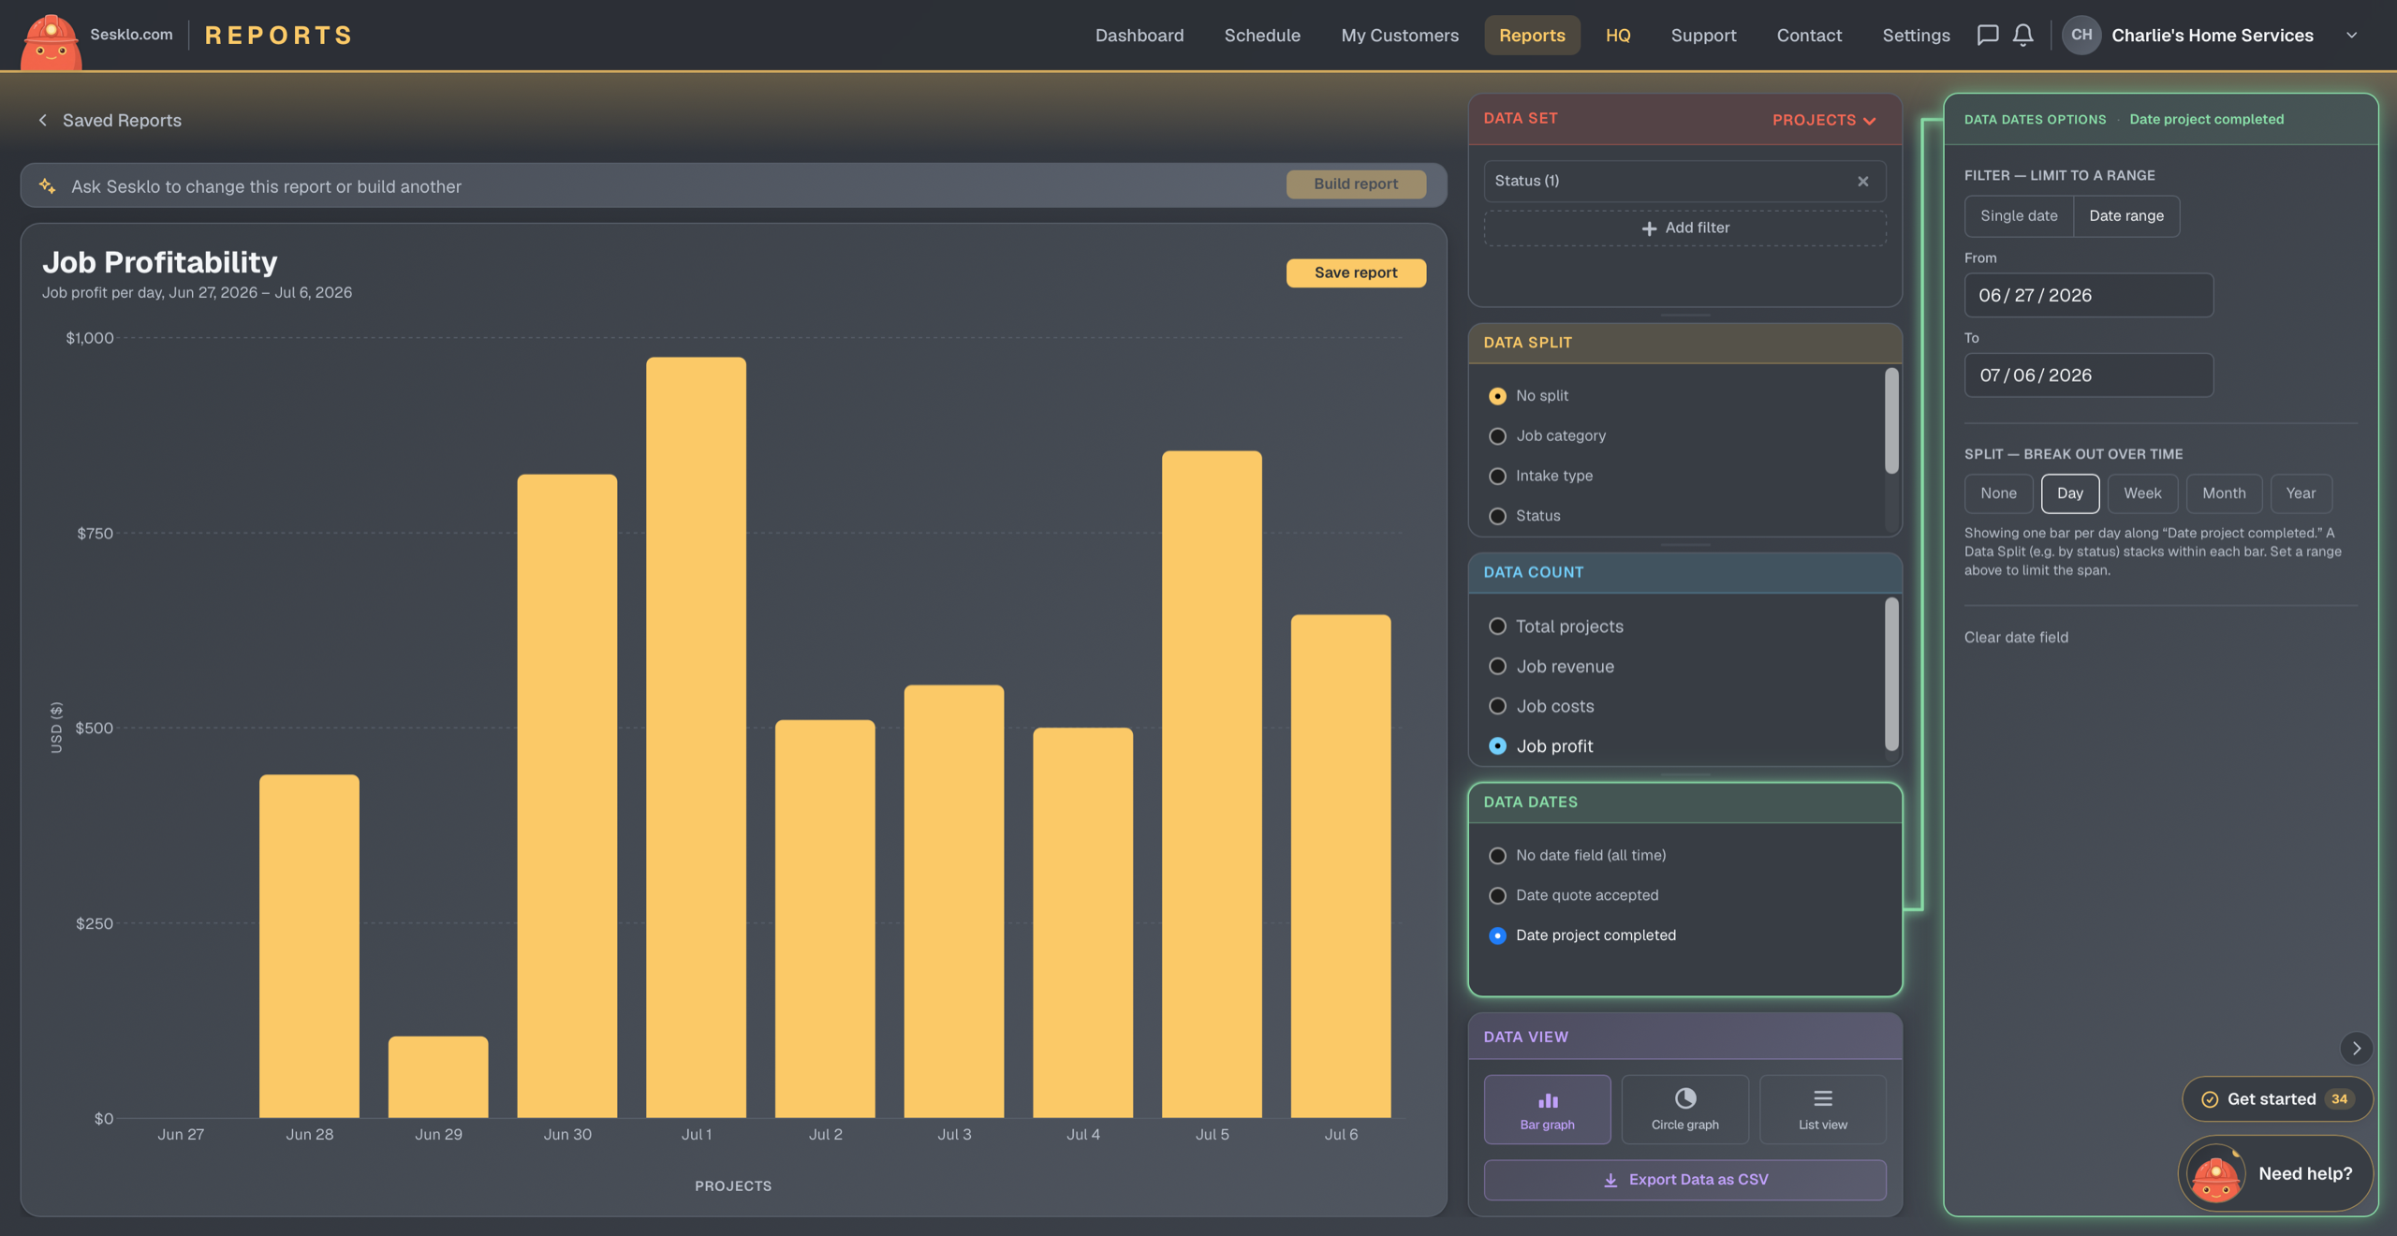The height and width of the screenshot is (1236, 2397).
Task: Click the Jul 6 bar in chart
Action: [1341, 866]
